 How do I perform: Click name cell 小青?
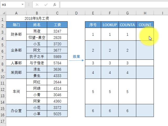(37, 95)
